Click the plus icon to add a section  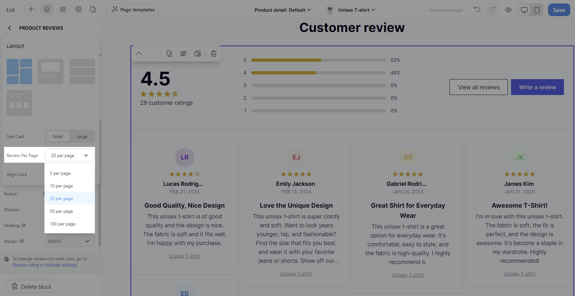(31, 10)
